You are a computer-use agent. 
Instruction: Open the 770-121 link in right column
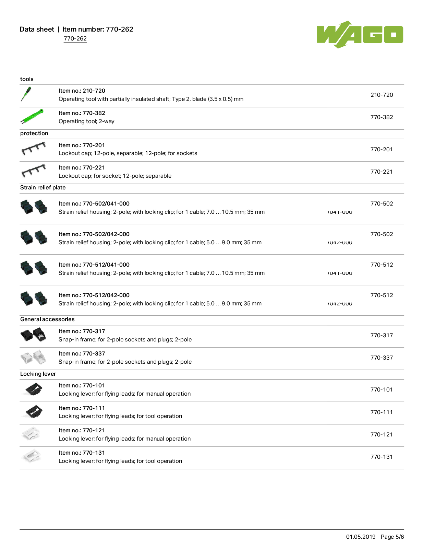pyautogui.click(x=381, y=434)
